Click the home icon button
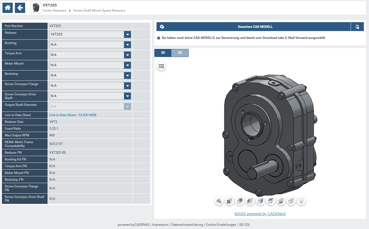This screenshot has height=229, width=369. click(x=8, y=8)
